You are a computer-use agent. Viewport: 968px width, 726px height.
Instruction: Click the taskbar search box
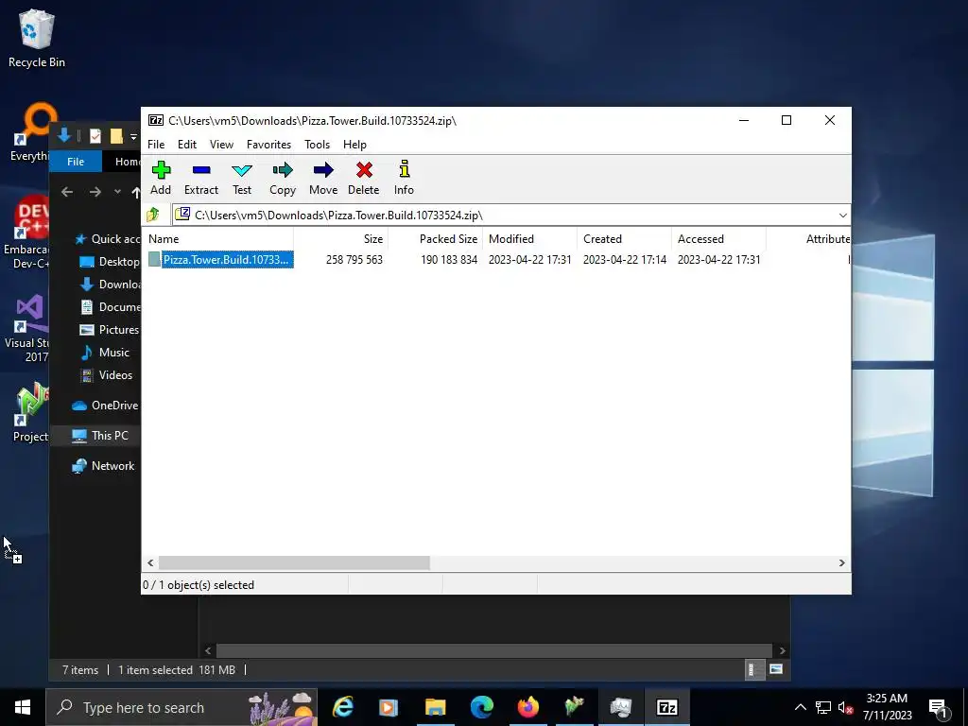pyautogui.click(x=181, y=707)
